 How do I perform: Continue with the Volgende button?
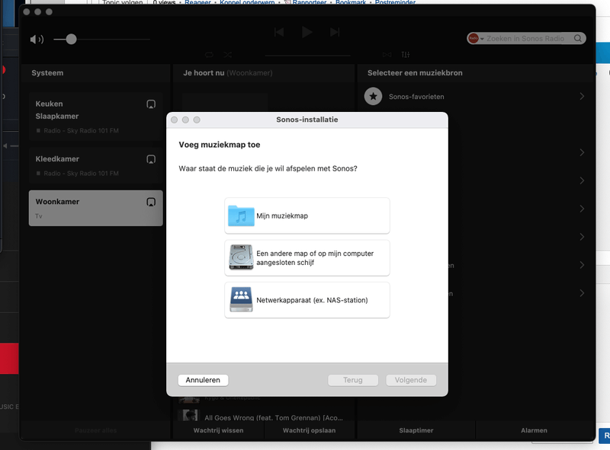tap(411, 380)
